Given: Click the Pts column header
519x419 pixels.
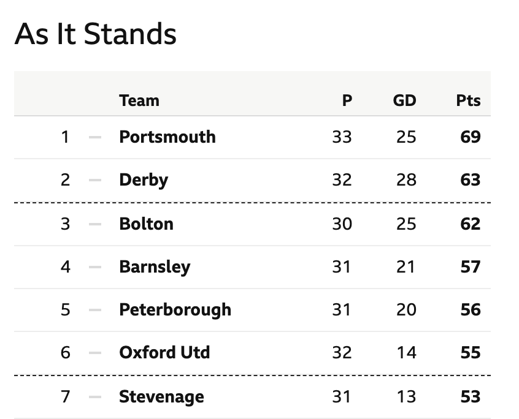Looking at the screenshot, I should pyautogui.click(x=468, y=100).
